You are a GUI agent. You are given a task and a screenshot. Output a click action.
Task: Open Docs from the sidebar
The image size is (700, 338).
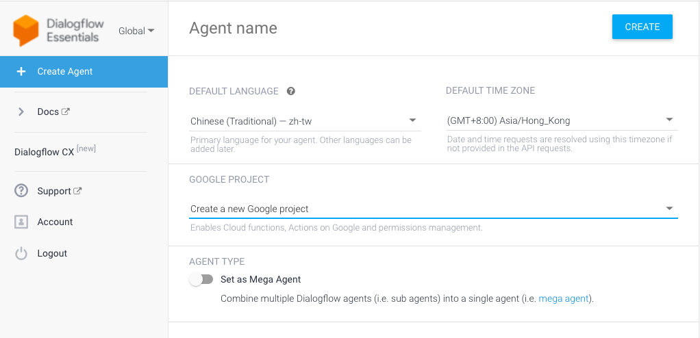point(48,112)
